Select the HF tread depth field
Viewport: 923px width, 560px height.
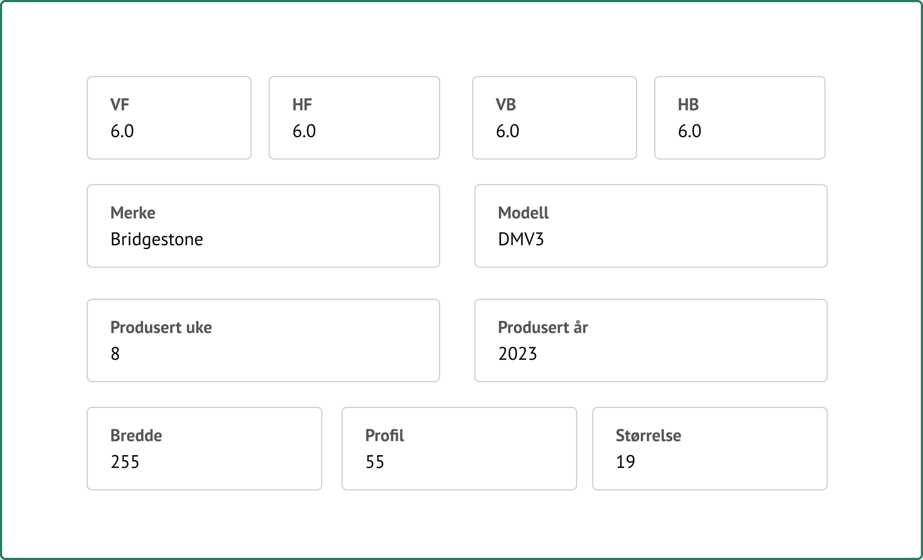pyautogui.click(x=354, y=118)
